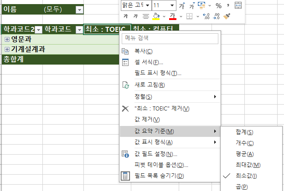
Task: Click 피벗 테이블 옵션 menu entry
Action: [161, 165]
